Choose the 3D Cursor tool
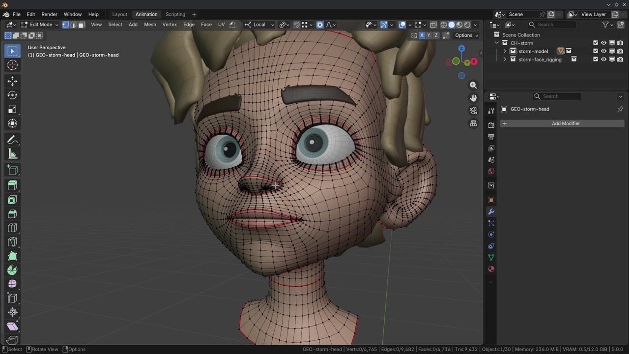 [x=13, y=65]
